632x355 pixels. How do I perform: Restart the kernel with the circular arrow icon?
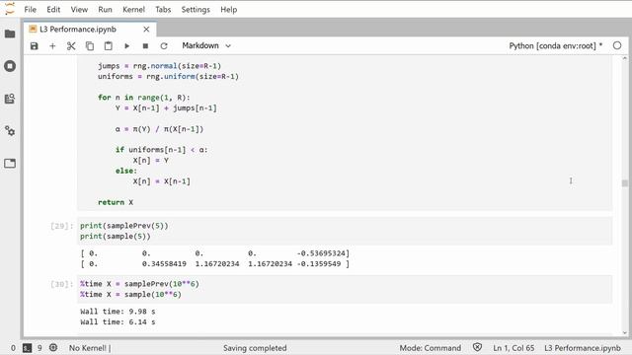164,46
